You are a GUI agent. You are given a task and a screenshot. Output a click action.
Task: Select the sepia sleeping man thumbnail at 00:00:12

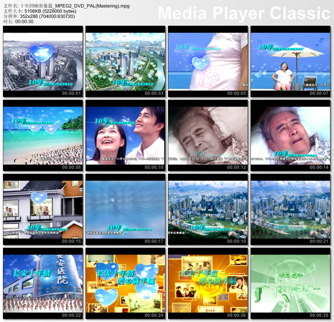[208, 135]
